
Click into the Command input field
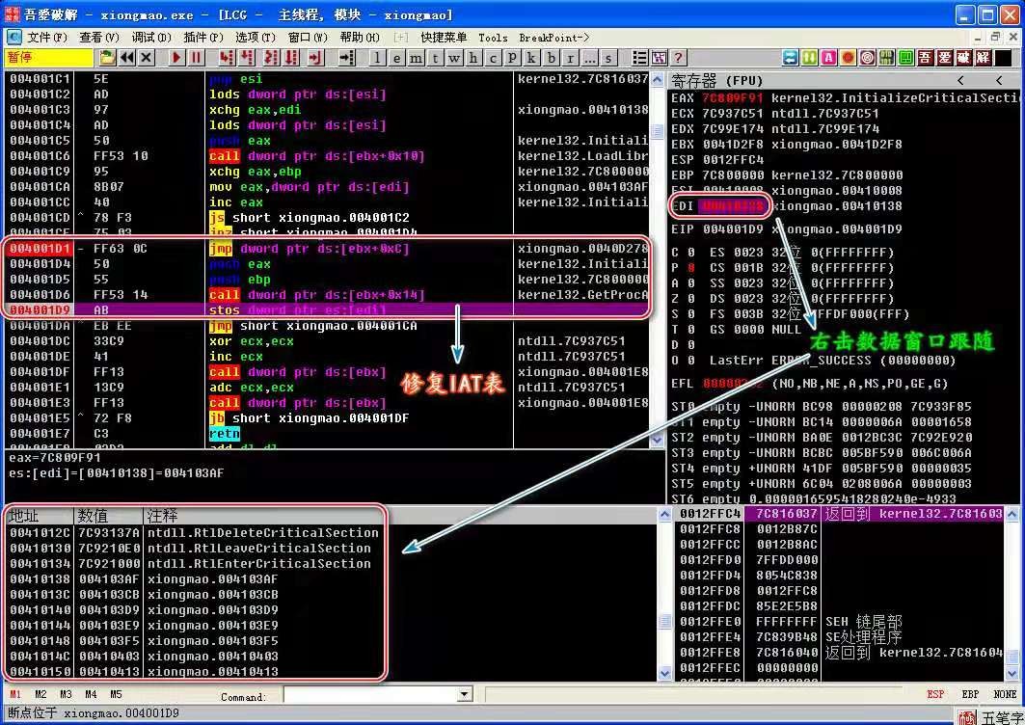370,694
